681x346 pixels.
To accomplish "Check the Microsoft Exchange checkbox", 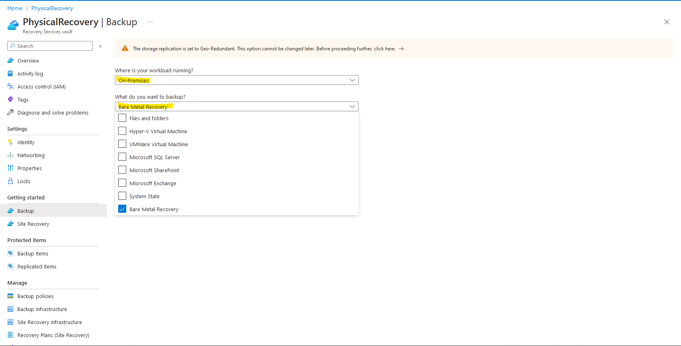I will 122,183.
